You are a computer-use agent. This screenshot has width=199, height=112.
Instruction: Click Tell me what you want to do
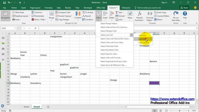148,8
